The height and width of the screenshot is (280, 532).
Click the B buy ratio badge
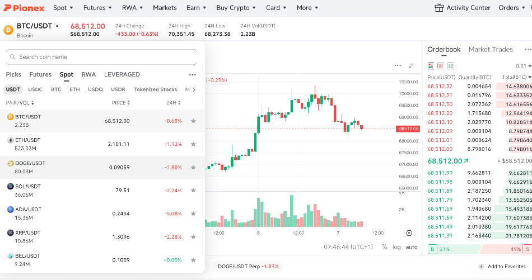tap(432, 249)
